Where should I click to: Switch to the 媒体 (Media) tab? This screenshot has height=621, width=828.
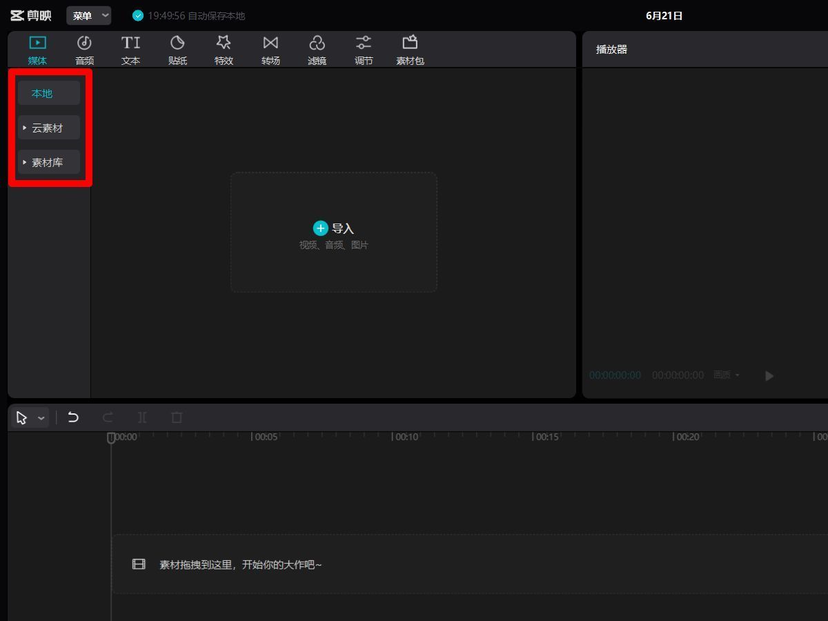coord(37,50)
